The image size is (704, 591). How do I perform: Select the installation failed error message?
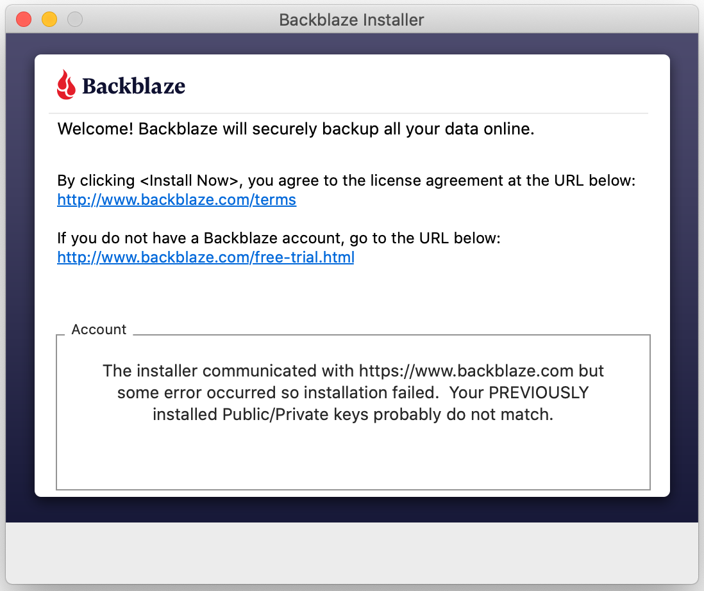[353, 393]
